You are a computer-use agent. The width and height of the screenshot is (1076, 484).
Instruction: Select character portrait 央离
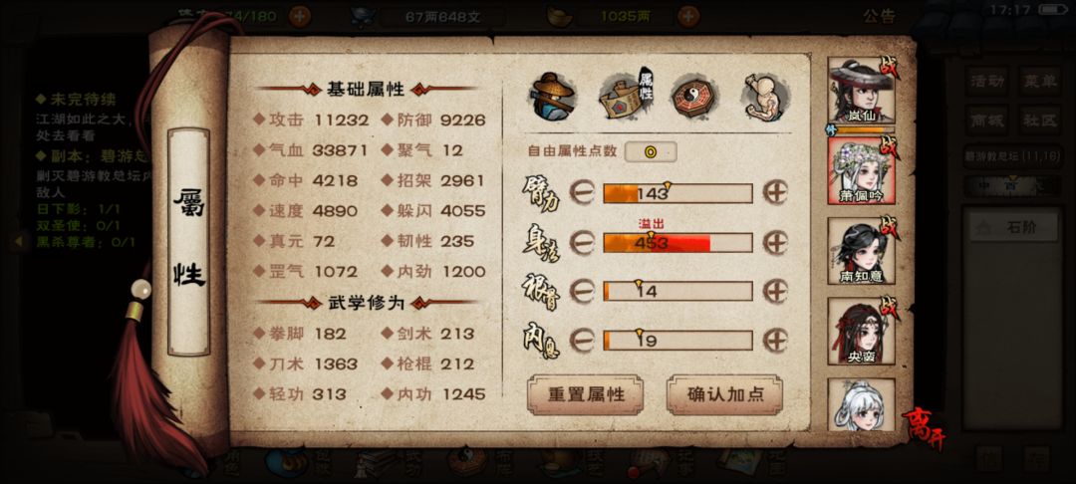point(861,331)
